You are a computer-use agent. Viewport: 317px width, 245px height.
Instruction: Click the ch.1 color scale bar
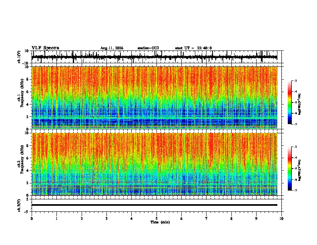pyautogui.click(x=290, y=102)
